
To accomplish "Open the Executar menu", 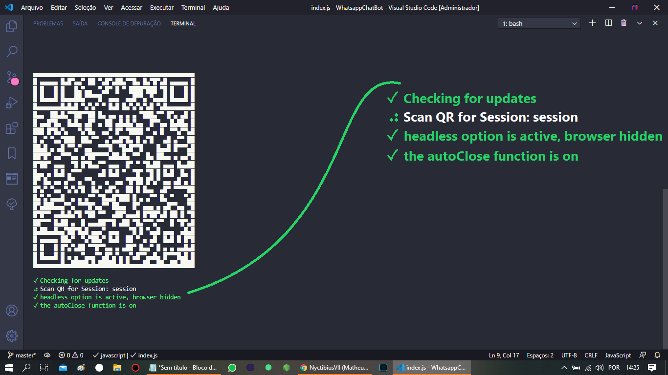I will pyautogui.click(x=162, y=8).
